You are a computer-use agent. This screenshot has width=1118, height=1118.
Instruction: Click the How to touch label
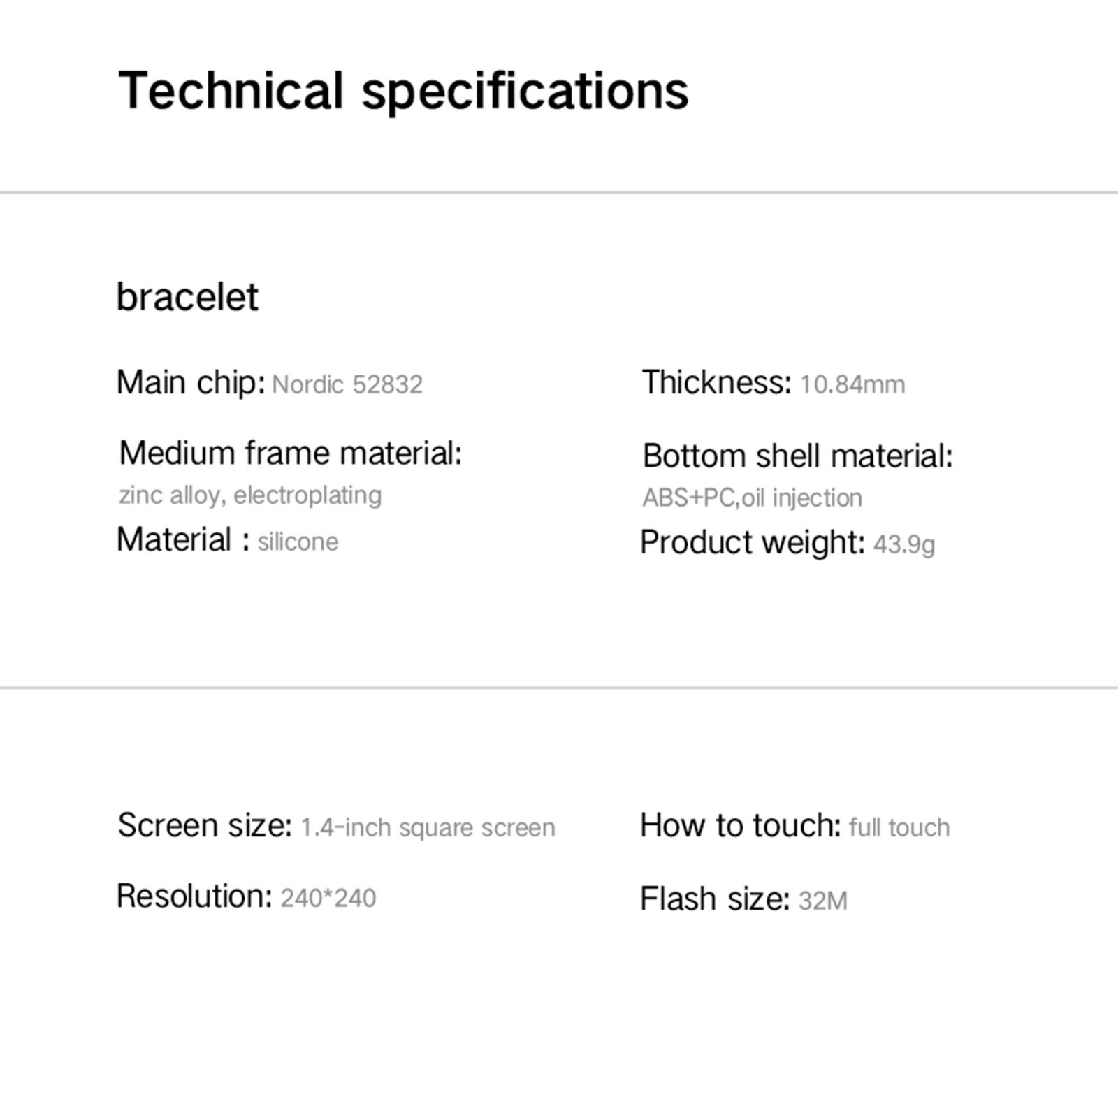coord(740,826)
